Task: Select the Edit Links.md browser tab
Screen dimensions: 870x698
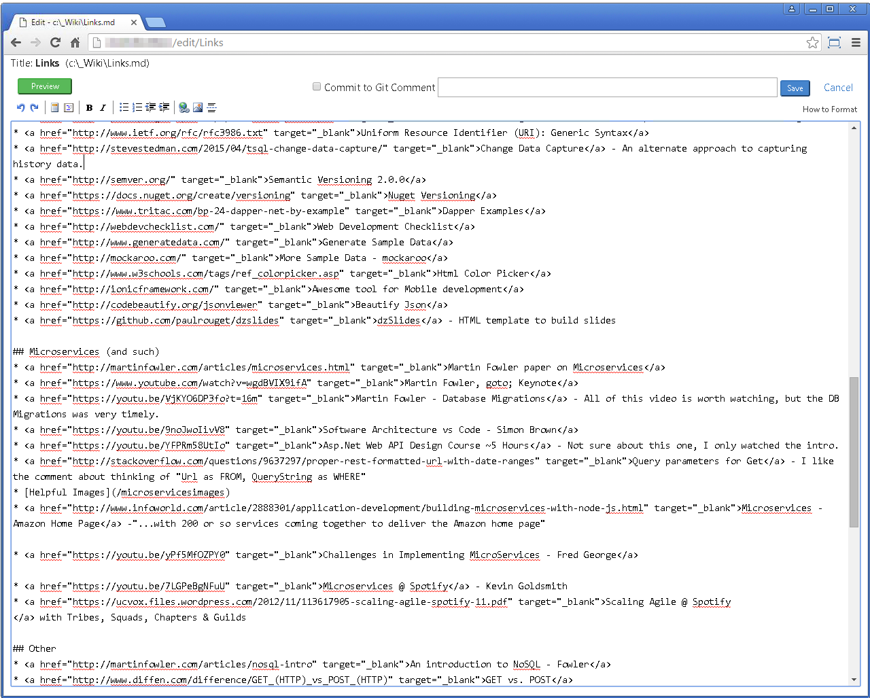Action: click(75, 22)
